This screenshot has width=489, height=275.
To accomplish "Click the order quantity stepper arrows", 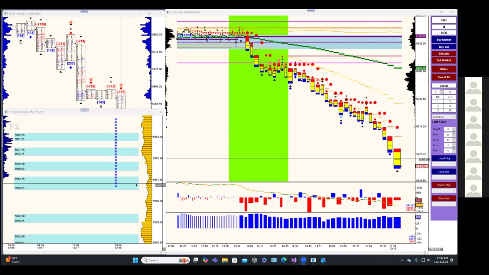I will [x=442, y=92].
